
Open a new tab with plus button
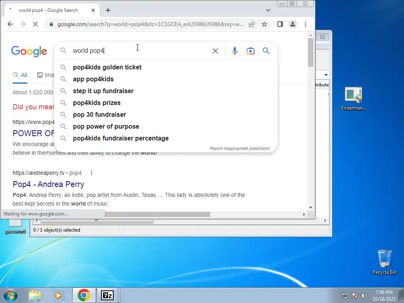click(x=108, y=10)
